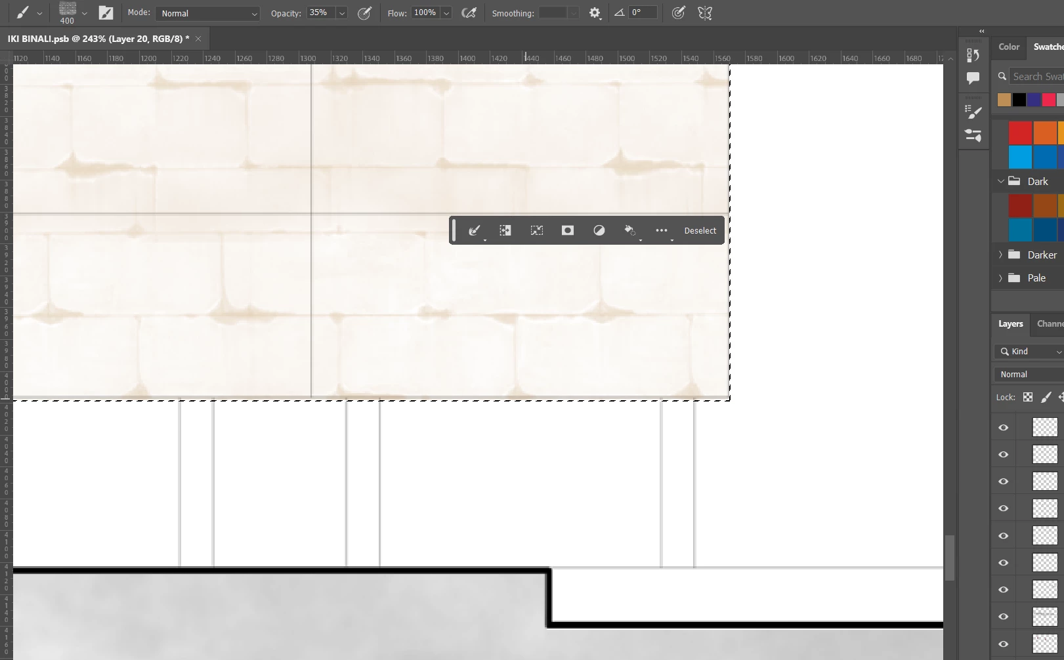This screenshot has width=1064, height=660.
Task: Open smoothing options gear icon
Action: pyautogui.click(x=595, y=12)
